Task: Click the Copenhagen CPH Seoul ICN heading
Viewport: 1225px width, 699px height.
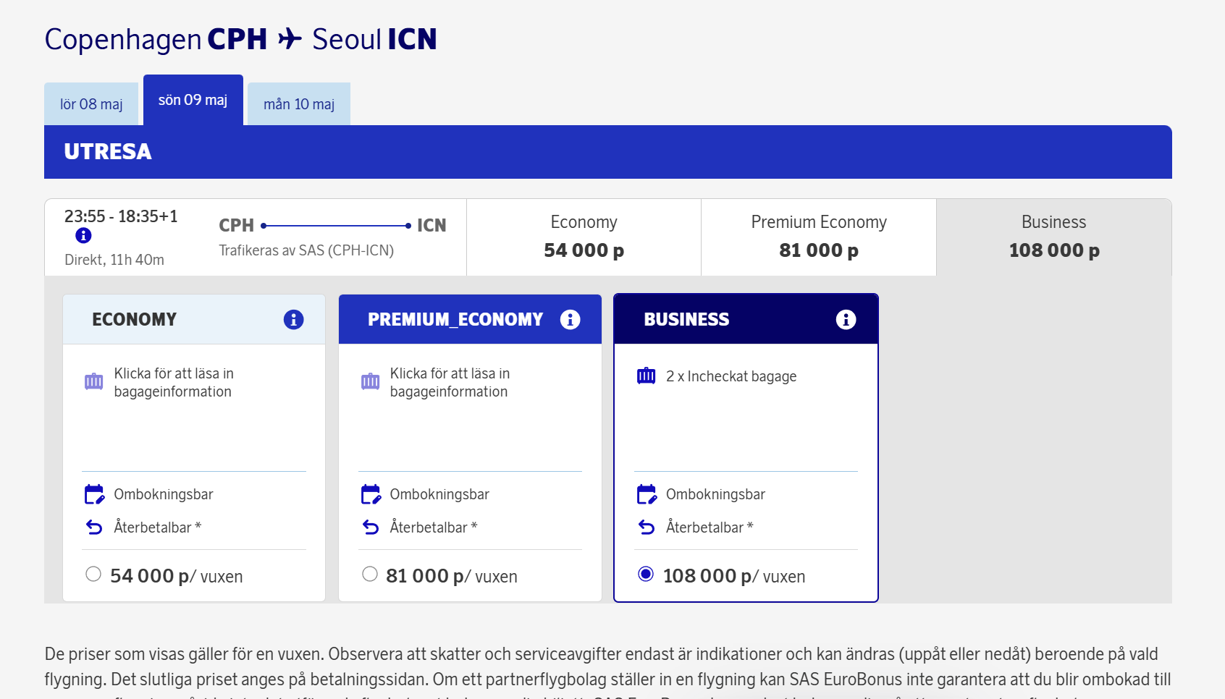Action: tap(240, 39)
